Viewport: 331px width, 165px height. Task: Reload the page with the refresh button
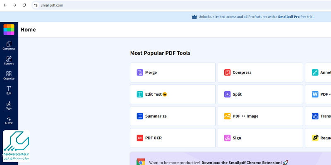tap(24, 5)
